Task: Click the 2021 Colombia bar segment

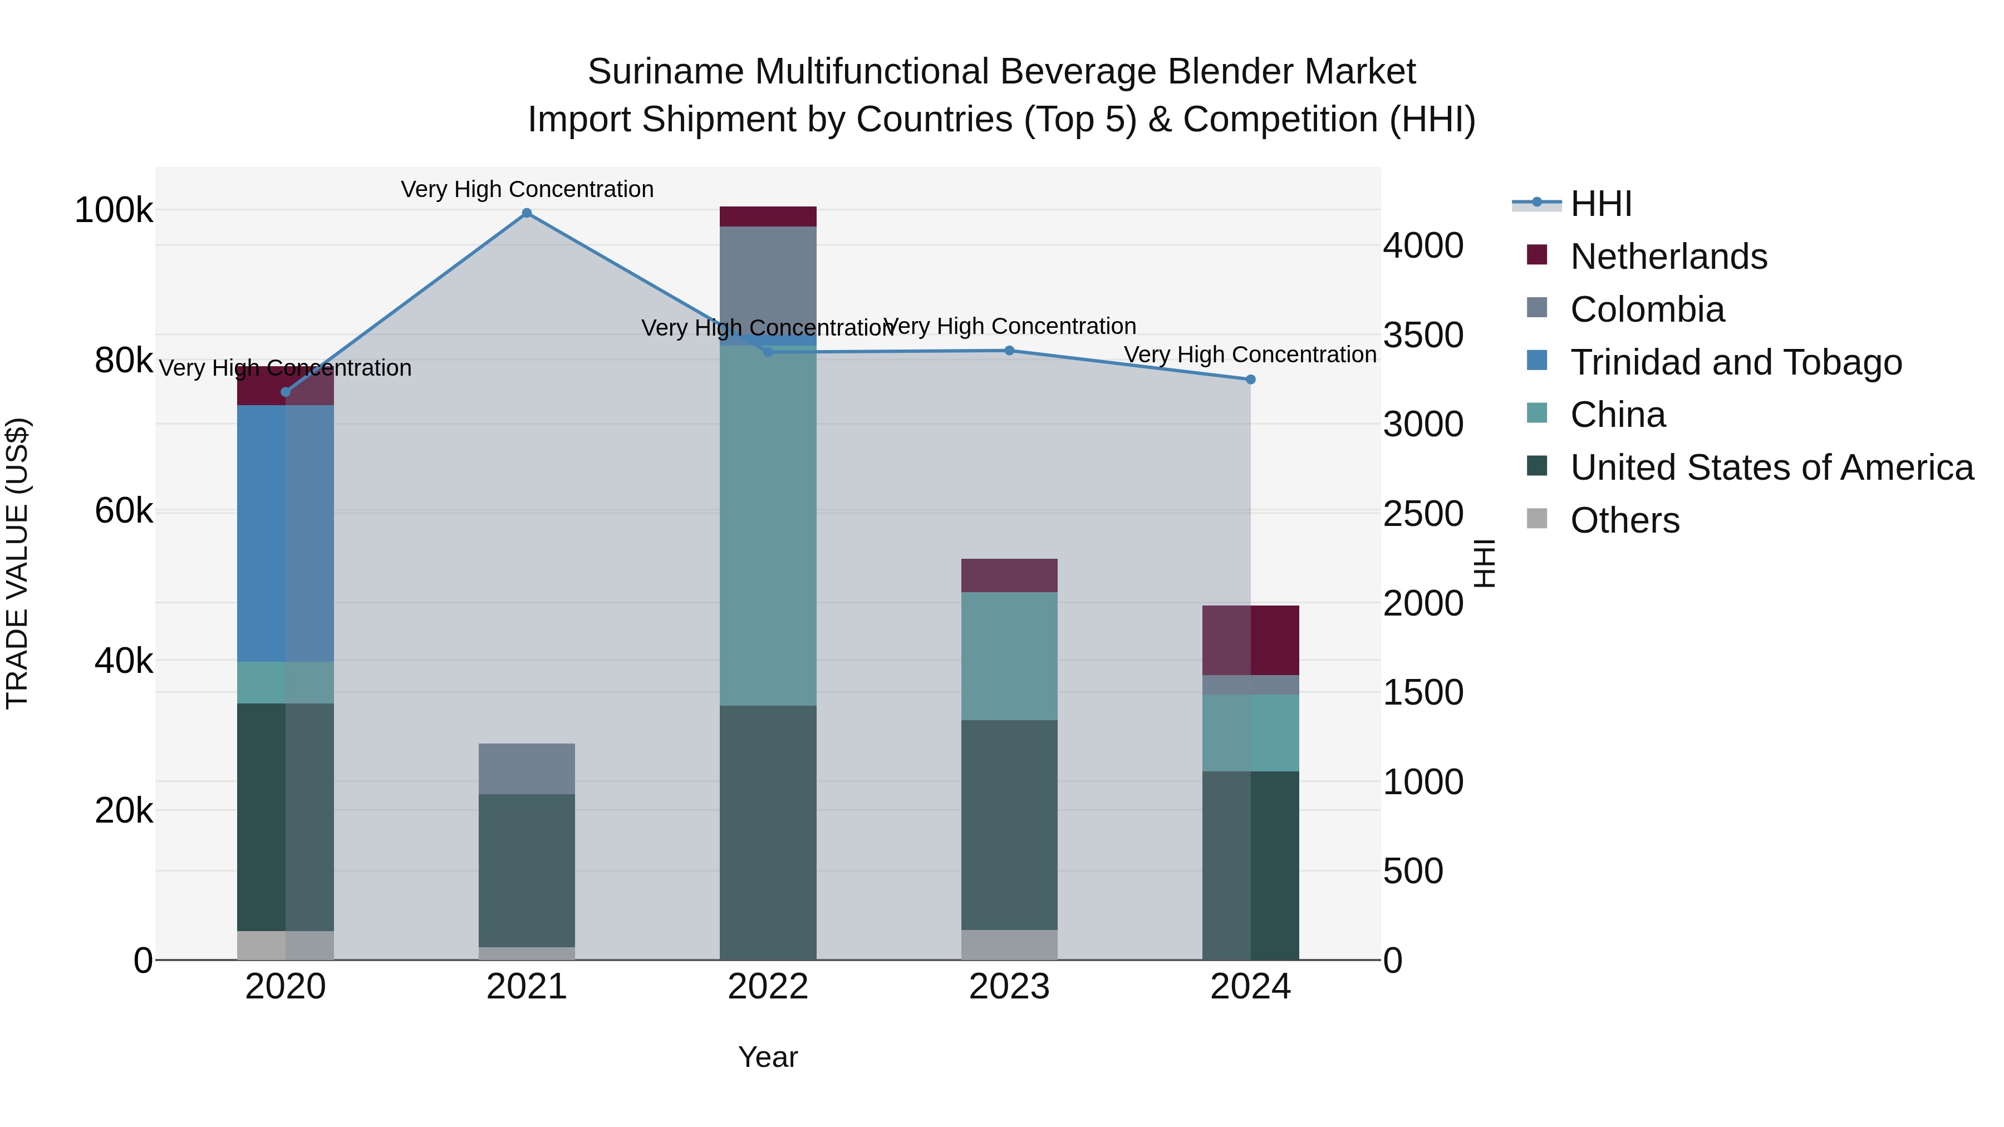Action: [x=527, y=769]
